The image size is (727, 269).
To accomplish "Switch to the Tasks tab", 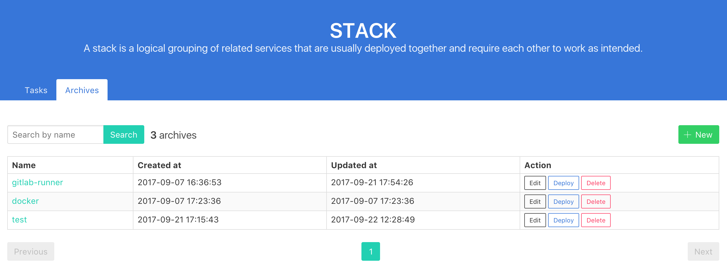I will click(36, 90).
